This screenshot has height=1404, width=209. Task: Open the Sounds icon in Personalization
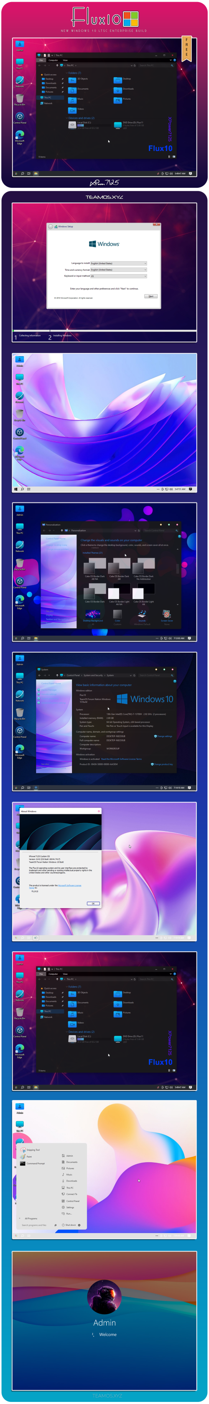[x=142, y=617]
